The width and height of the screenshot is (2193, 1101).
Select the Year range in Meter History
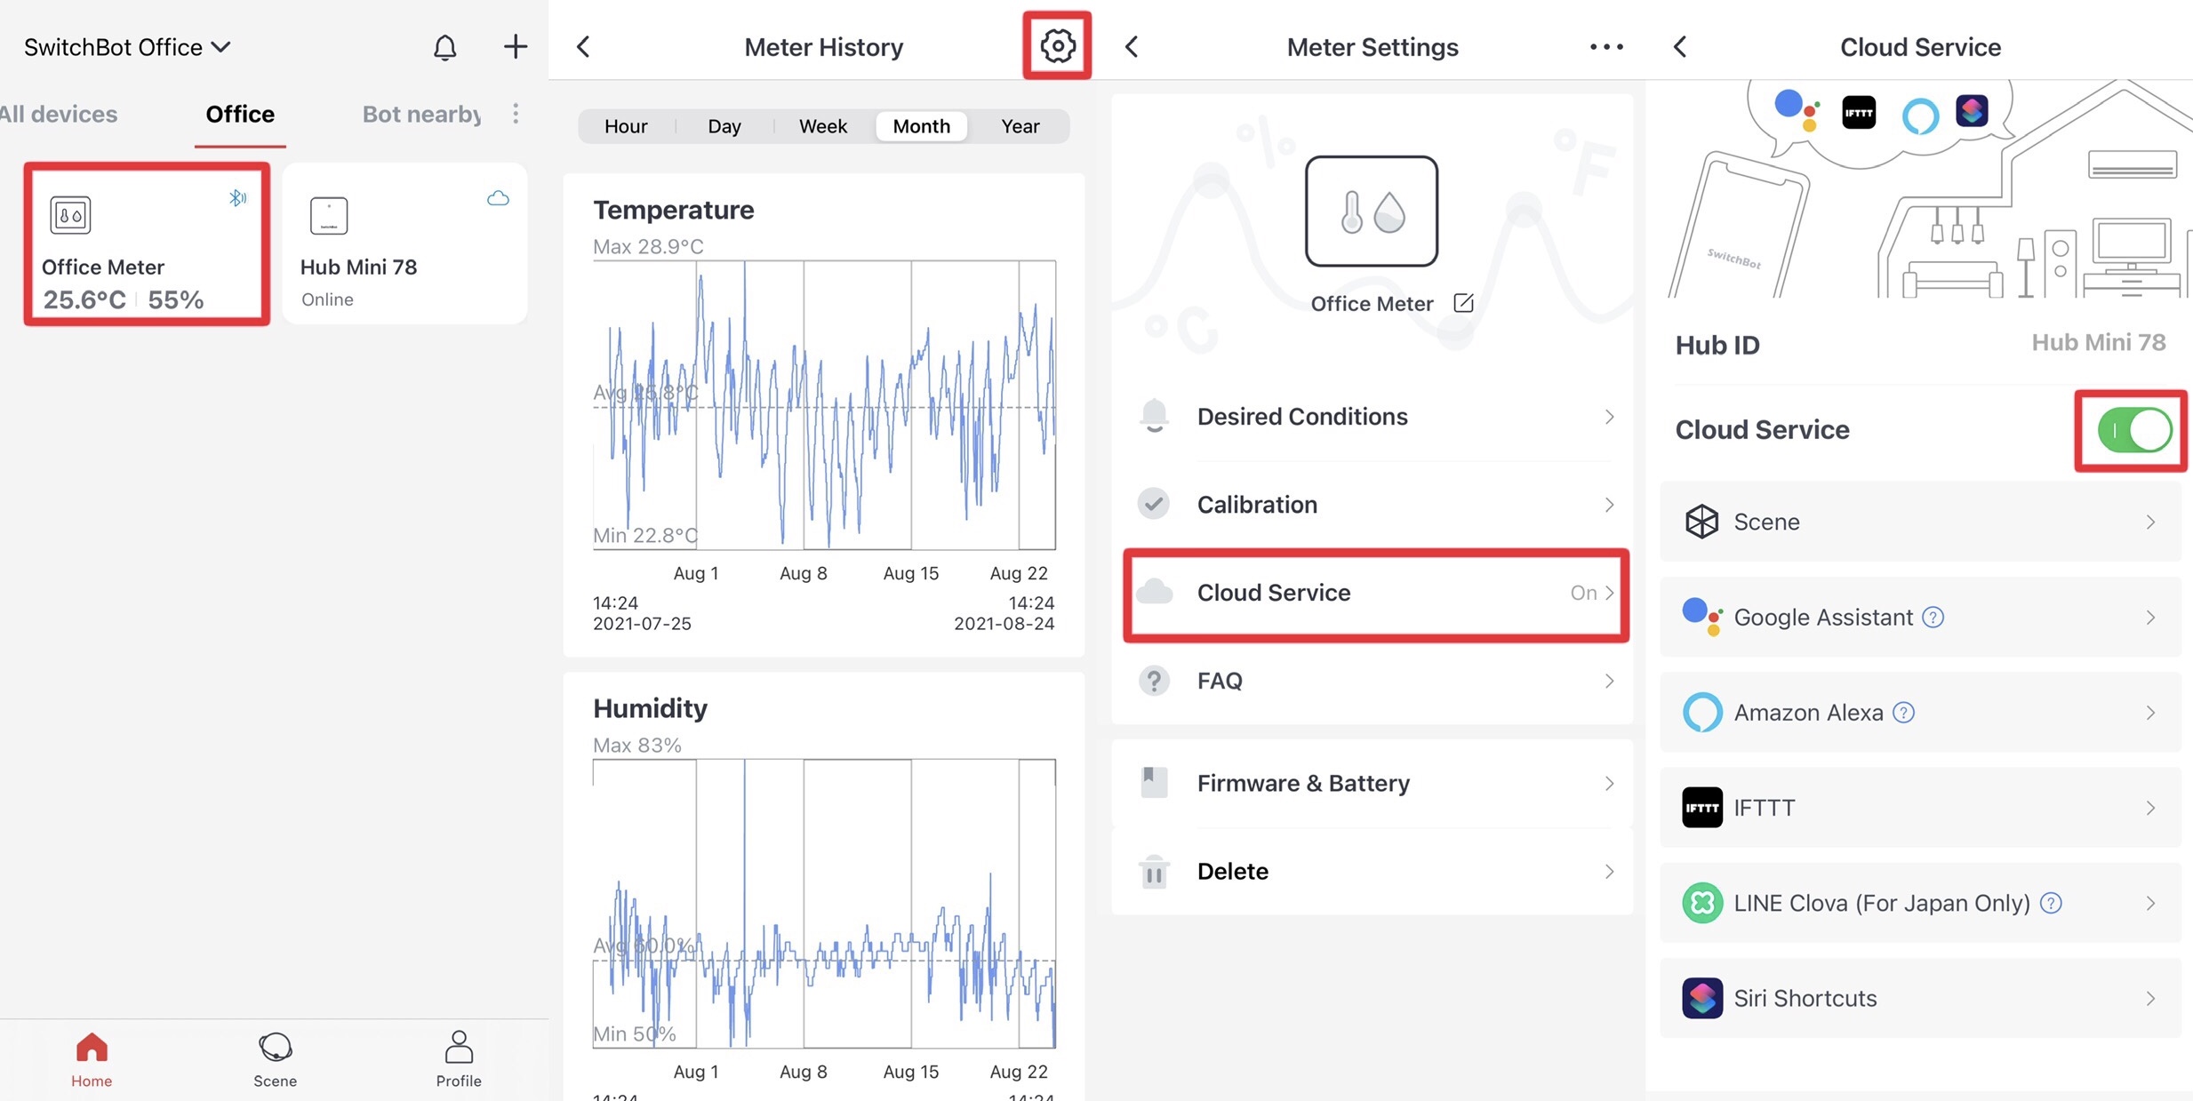pyautogui.click(x=1020, y=126)
